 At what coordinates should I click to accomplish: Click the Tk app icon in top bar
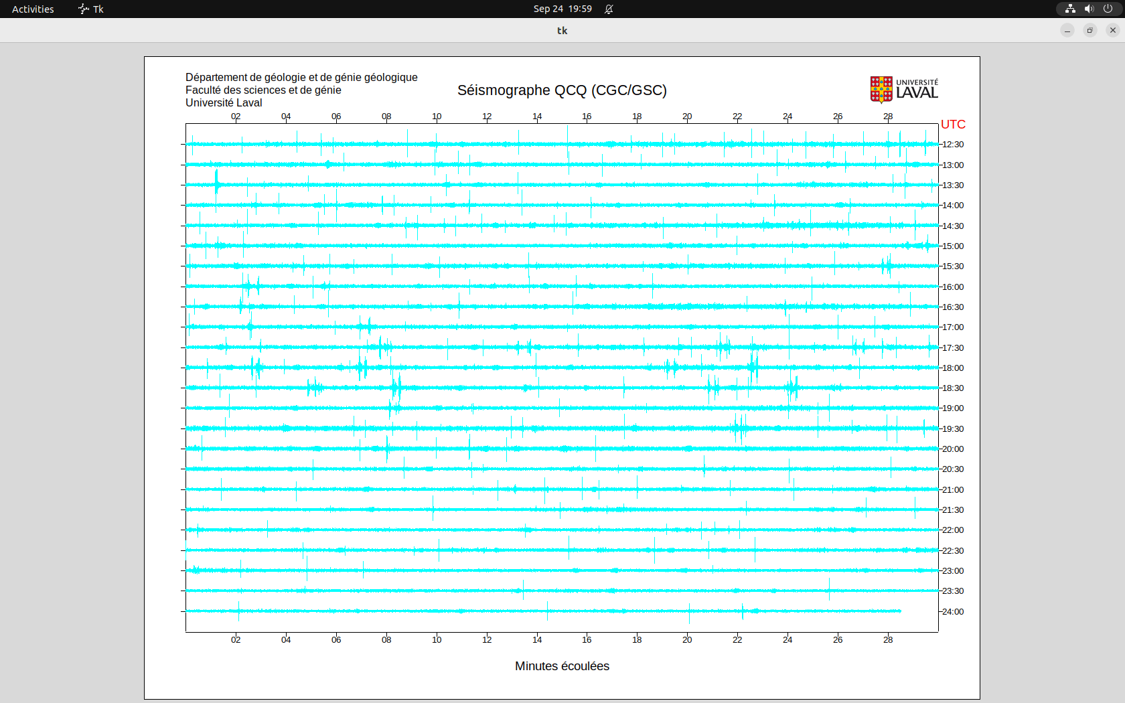click(83, 9)
